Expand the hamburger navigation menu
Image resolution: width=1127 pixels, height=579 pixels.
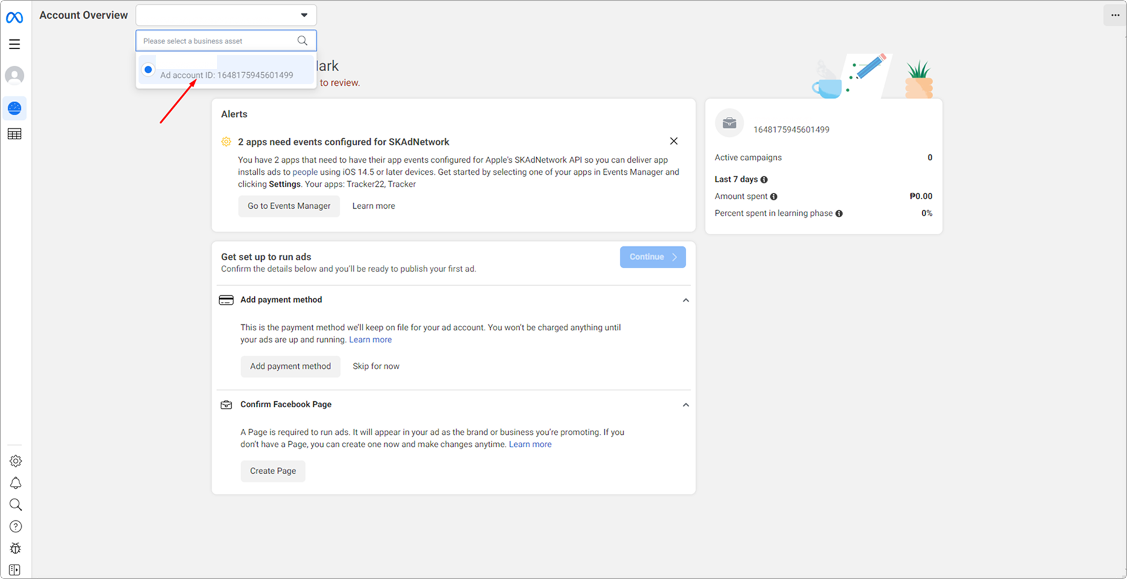(15, 44)
